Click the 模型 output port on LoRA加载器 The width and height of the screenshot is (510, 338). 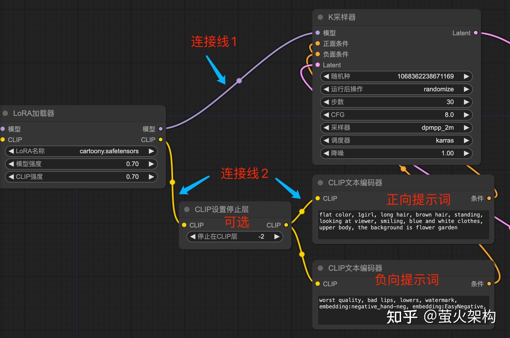[x=160, y=129]
